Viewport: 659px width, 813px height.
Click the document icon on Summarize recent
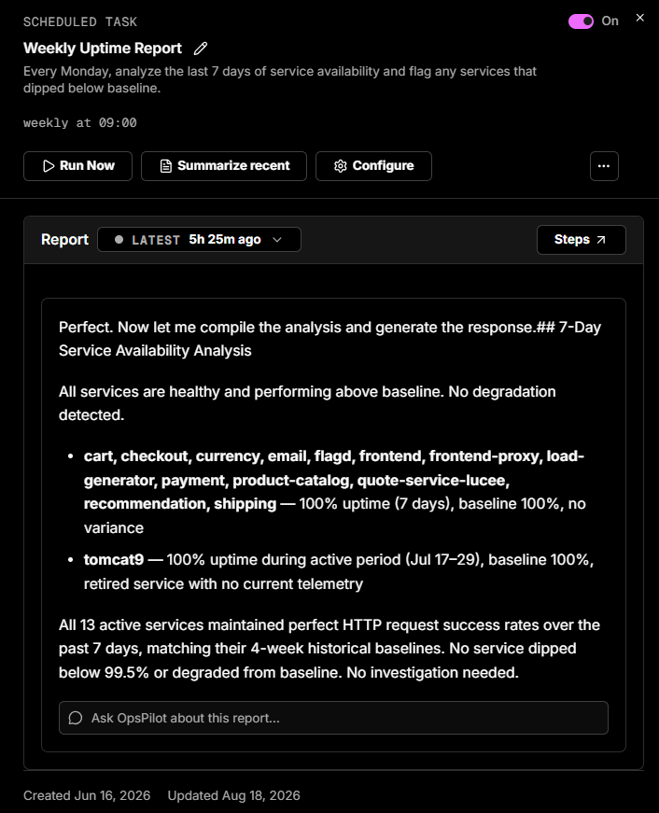pos(165,166)
